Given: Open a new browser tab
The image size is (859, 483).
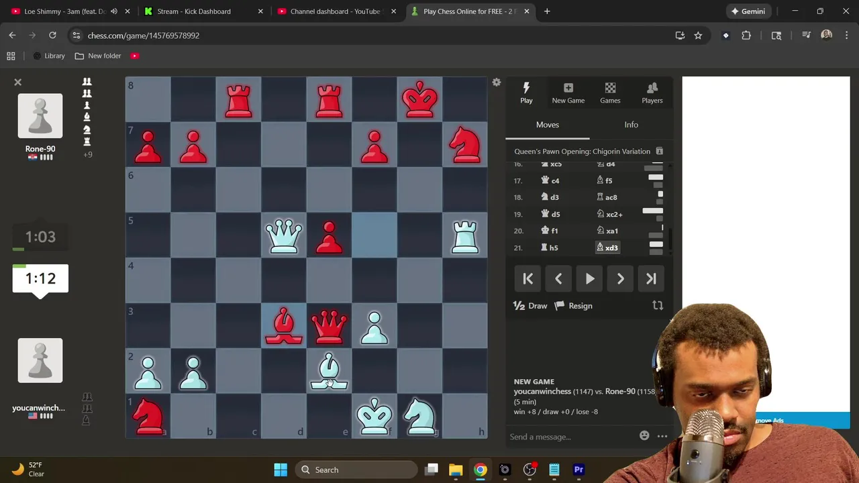Looking at the screenshot, I should tap(547, 11).
